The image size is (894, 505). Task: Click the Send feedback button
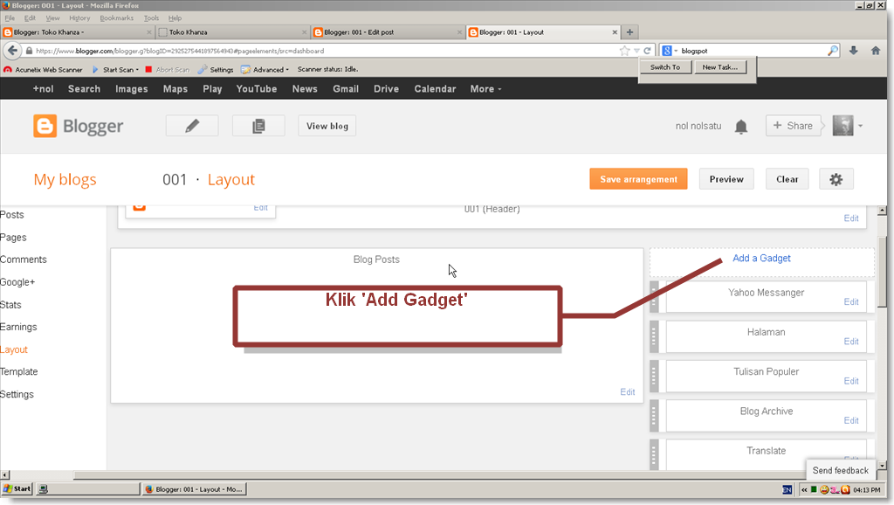840,470
